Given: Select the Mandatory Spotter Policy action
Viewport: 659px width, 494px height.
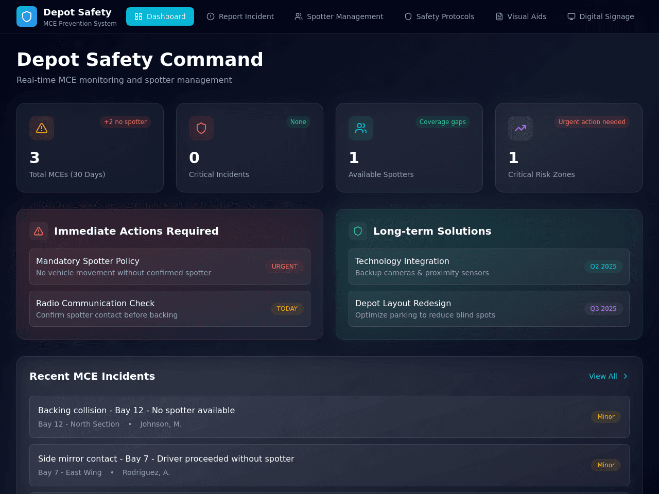Looking at the screenshot, I should pyautogui.click(x=170, y=267).
